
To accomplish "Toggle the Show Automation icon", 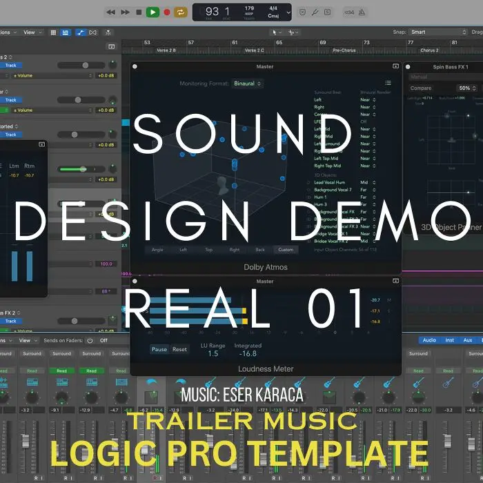I will pyautogui.click(x=81, y=32).
